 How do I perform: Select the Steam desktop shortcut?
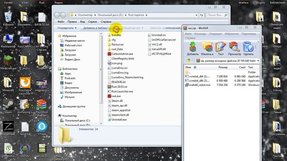click(x=8, y=106)
